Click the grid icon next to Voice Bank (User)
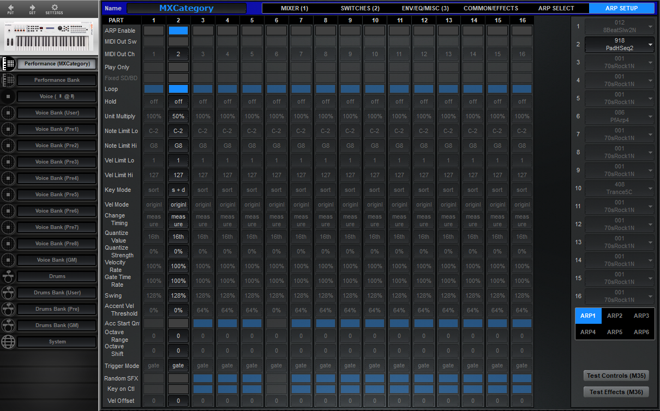 [x=9, y=113]
